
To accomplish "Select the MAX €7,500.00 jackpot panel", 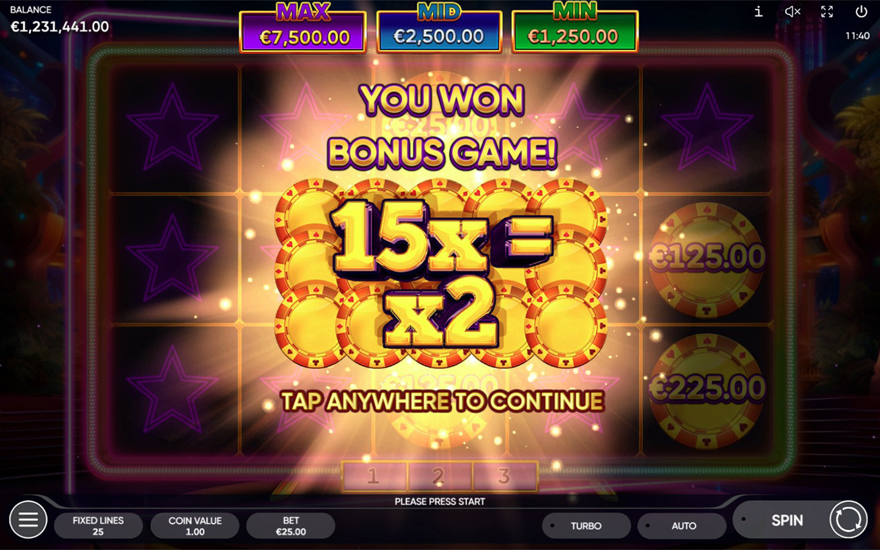I will point(303,29).
